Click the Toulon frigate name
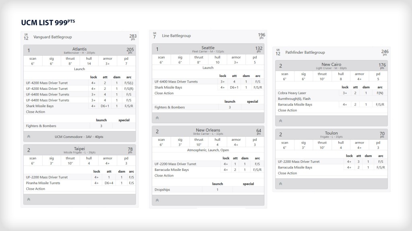The height and width of the screenshot is (231, 412). [x=331, y=133]
